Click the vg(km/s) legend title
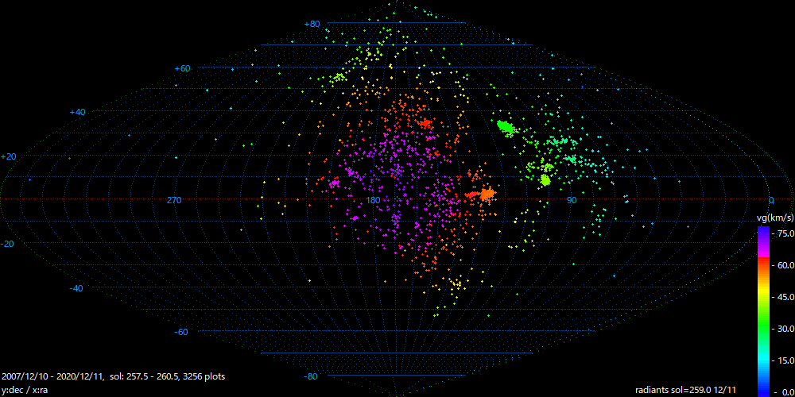 [x=773, y=217]
